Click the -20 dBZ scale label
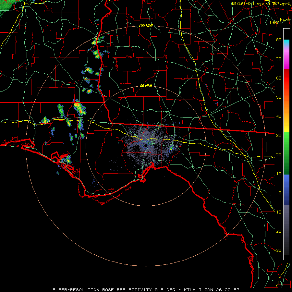The image size is (292, 292). (x=277, y=231)
